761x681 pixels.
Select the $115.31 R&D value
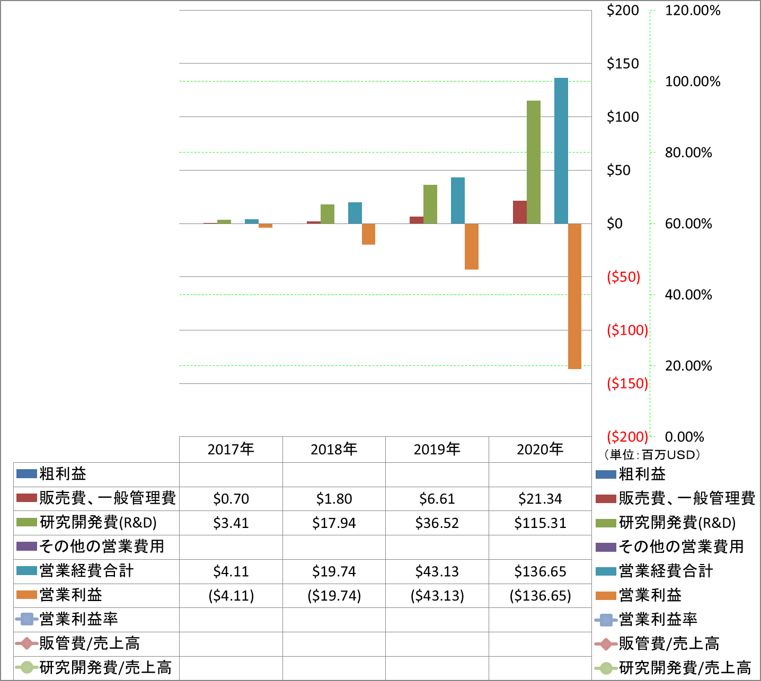(540, 523)
